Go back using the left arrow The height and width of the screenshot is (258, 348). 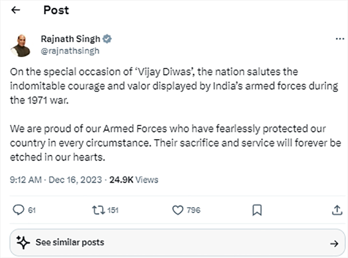click(16, 10)
